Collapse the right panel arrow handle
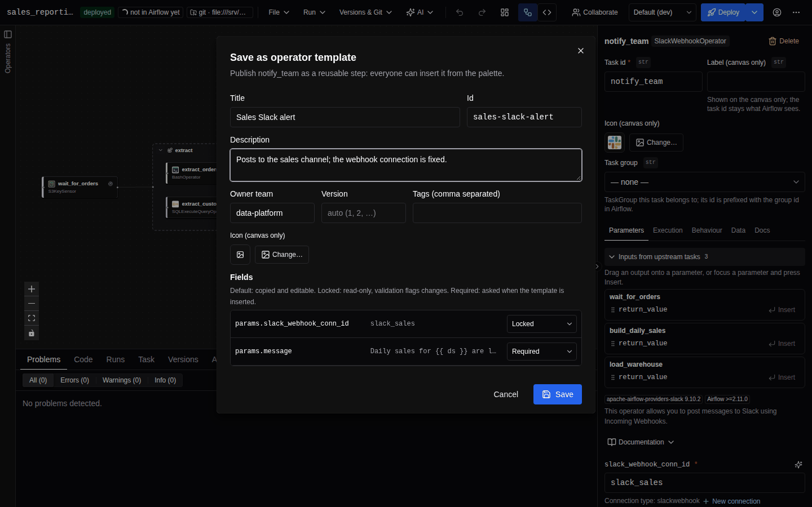The image size is (812, 507). 597,266
